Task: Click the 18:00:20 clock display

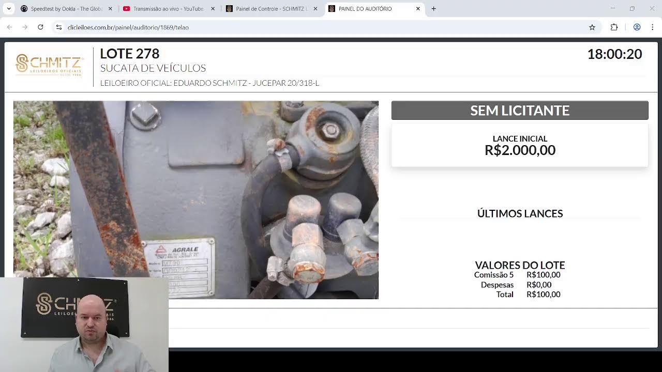Action: (x=614, y=54)
